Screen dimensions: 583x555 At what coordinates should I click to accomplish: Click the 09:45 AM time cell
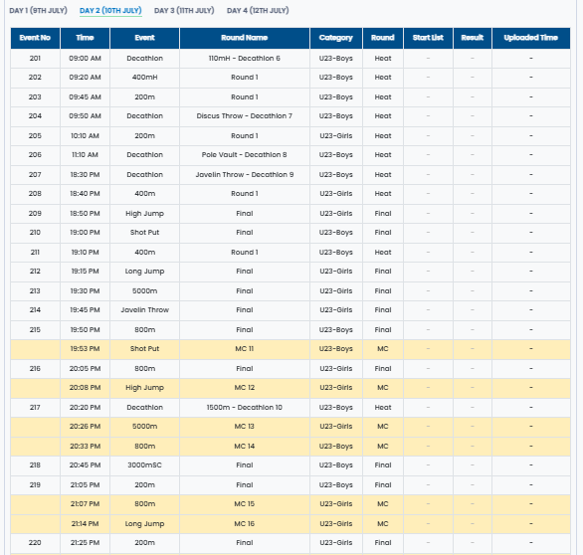[x=85, y=97]
